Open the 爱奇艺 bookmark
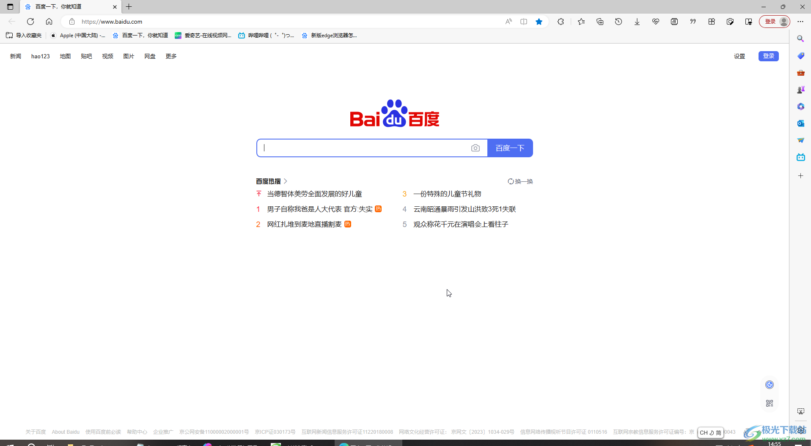The height and width of the screenshot is (446, 811). point(203,36)
